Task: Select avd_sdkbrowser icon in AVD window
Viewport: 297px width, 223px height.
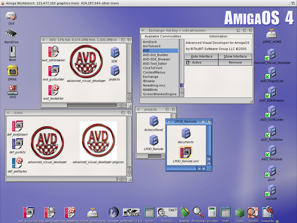Action: pyautogui.click(x=54, y=52)
